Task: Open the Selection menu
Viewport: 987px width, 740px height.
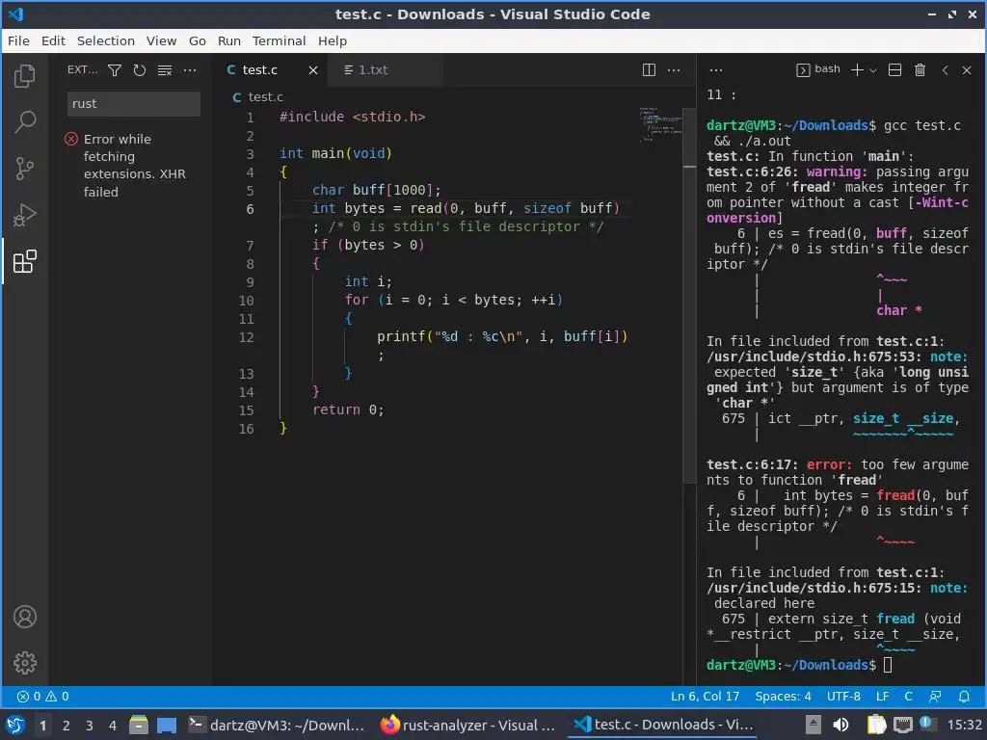Action: 106,40
